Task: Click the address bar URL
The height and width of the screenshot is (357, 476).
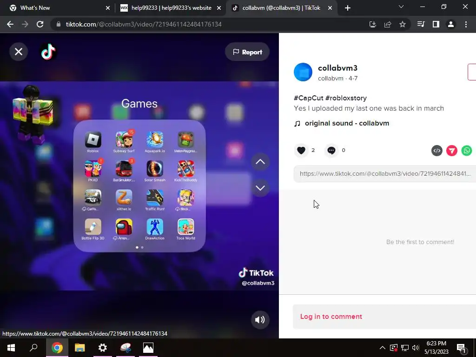Action: (x=144, y=24)
